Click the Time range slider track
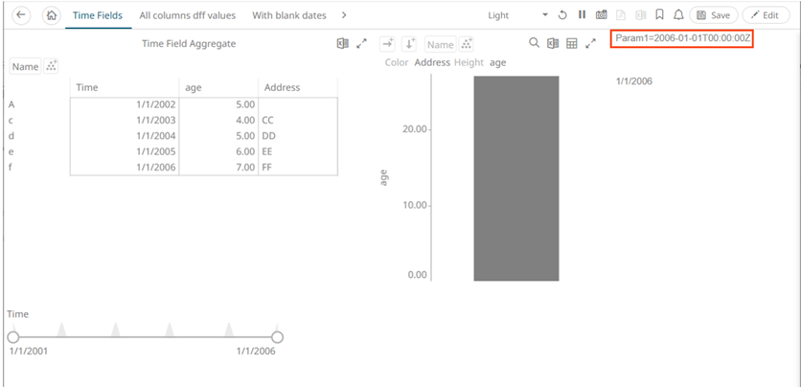Viewport: 801px width, 387px height. (145, 337)
